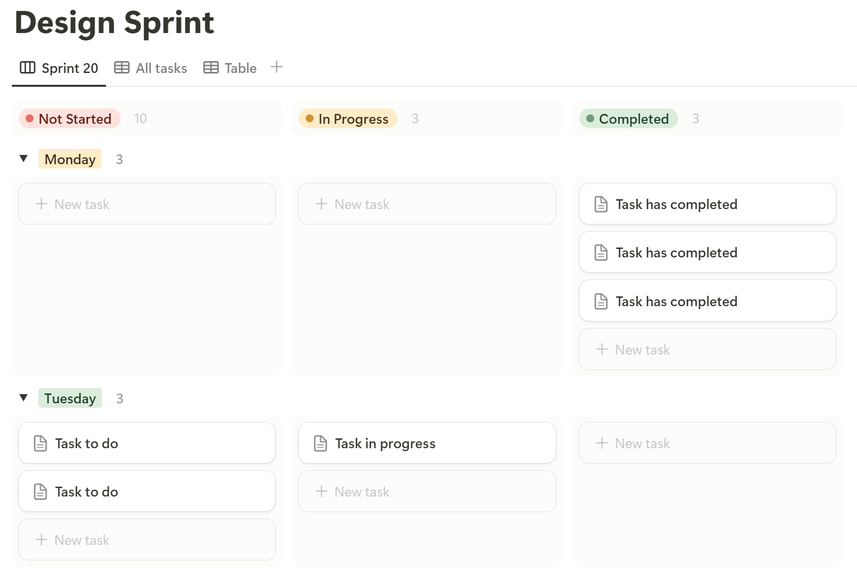Open the first Task has completed card
Screen dimensions: 857x571
[708, 204]
